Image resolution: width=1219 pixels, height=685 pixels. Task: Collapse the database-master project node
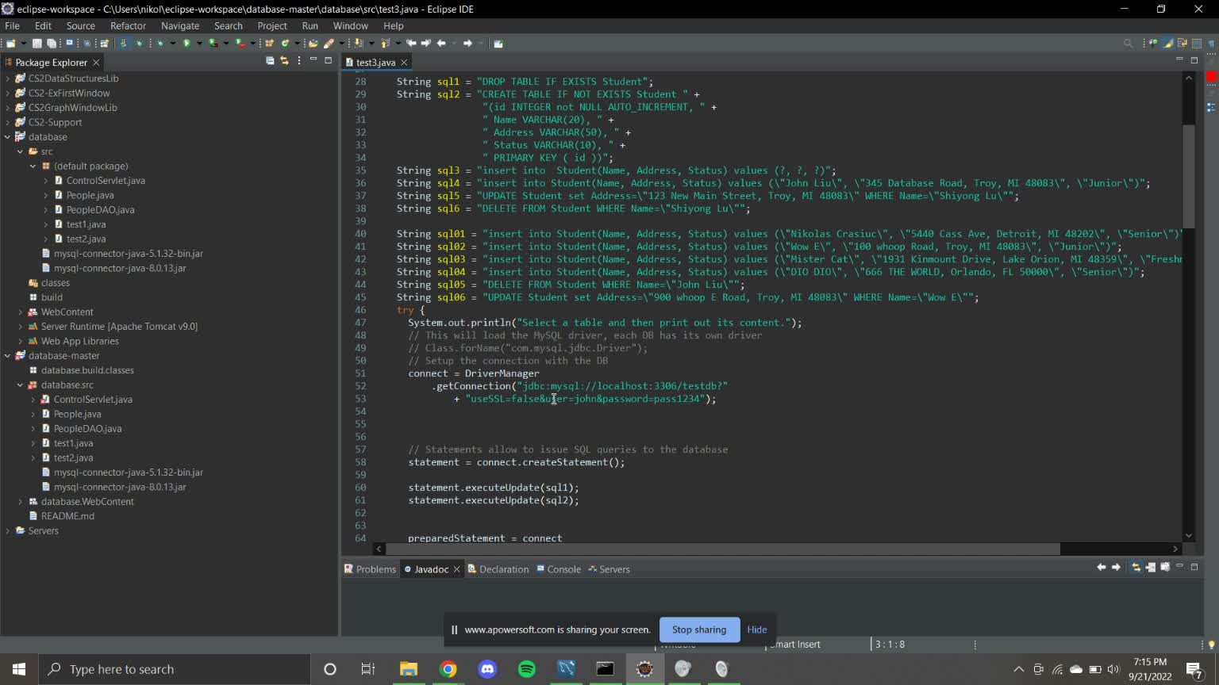click(x=8, y=356)
